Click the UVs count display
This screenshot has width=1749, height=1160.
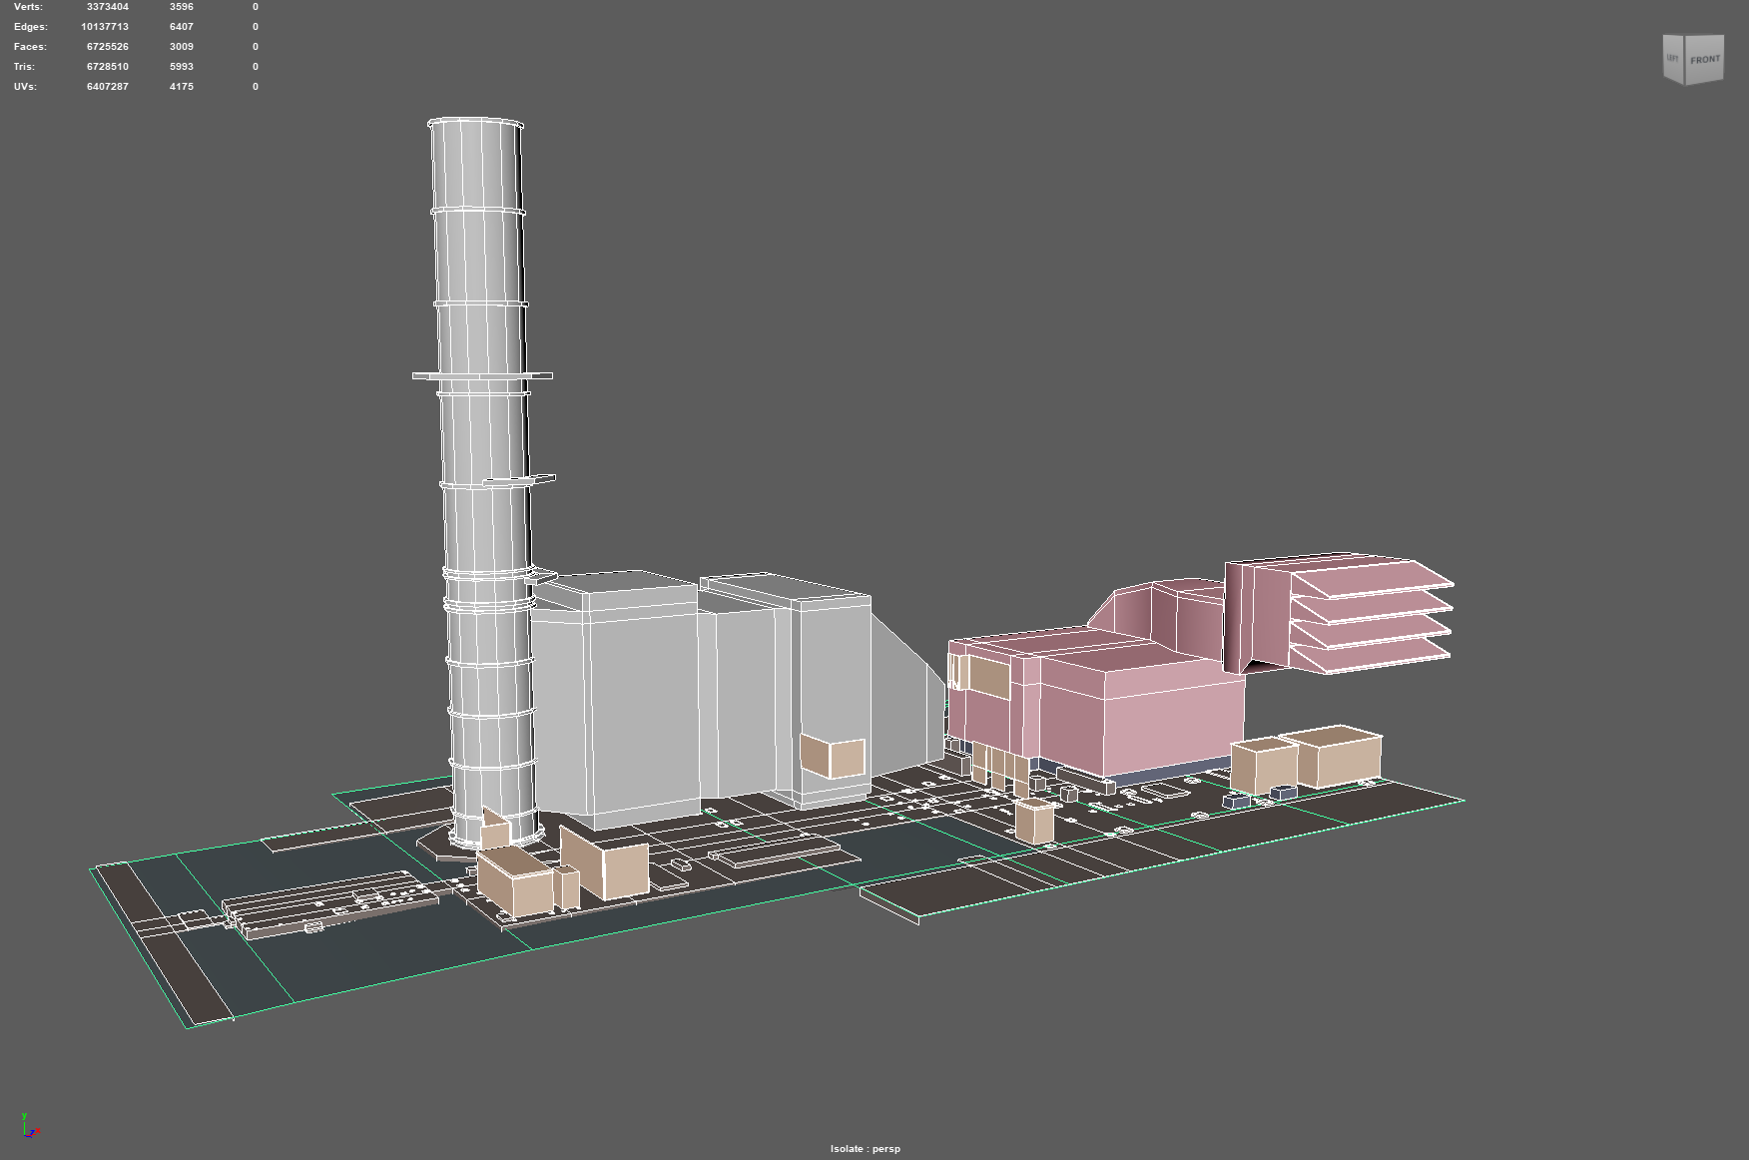click(107, 86)
